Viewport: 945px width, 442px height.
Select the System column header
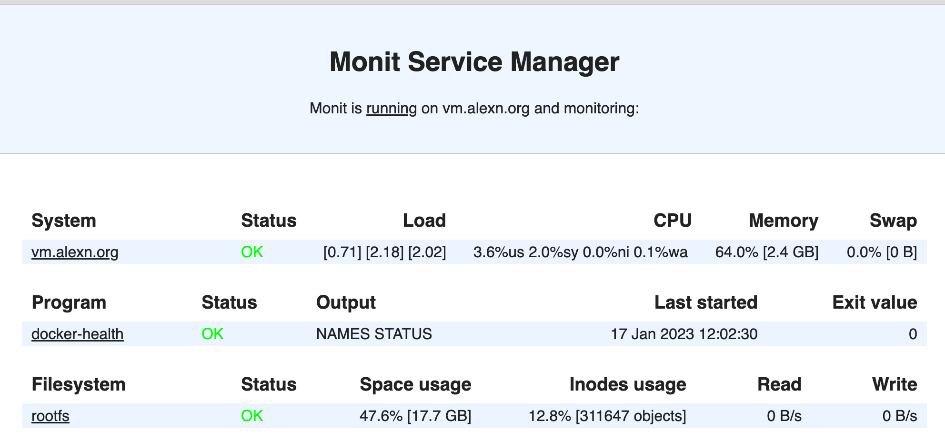point(64,220)
